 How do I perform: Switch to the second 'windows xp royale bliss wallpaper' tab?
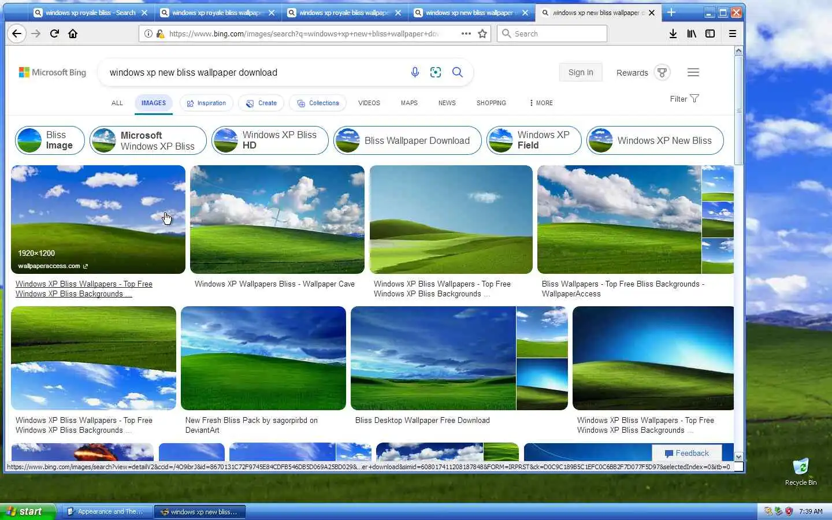345,12
